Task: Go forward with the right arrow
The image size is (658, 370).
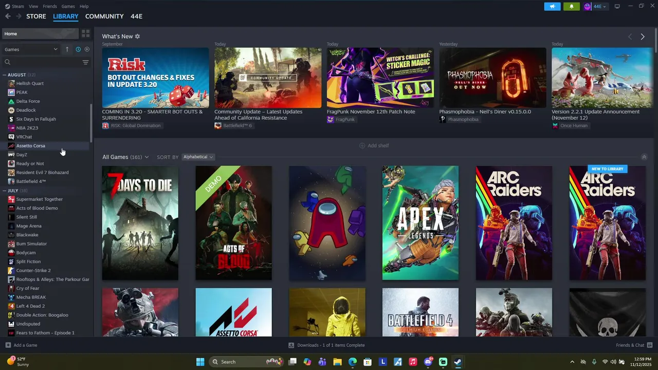Action: click(19, 16)
